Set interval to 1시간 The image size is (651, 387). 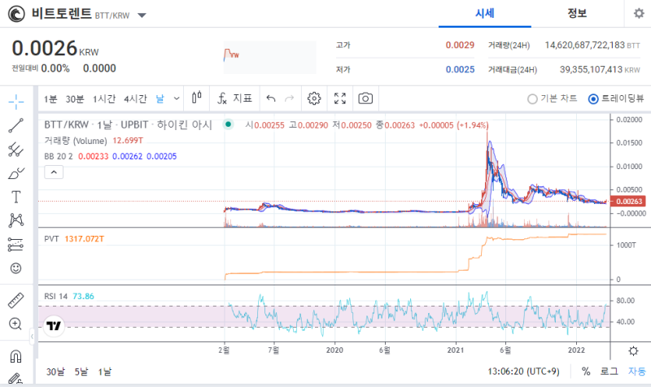point(104,98)
